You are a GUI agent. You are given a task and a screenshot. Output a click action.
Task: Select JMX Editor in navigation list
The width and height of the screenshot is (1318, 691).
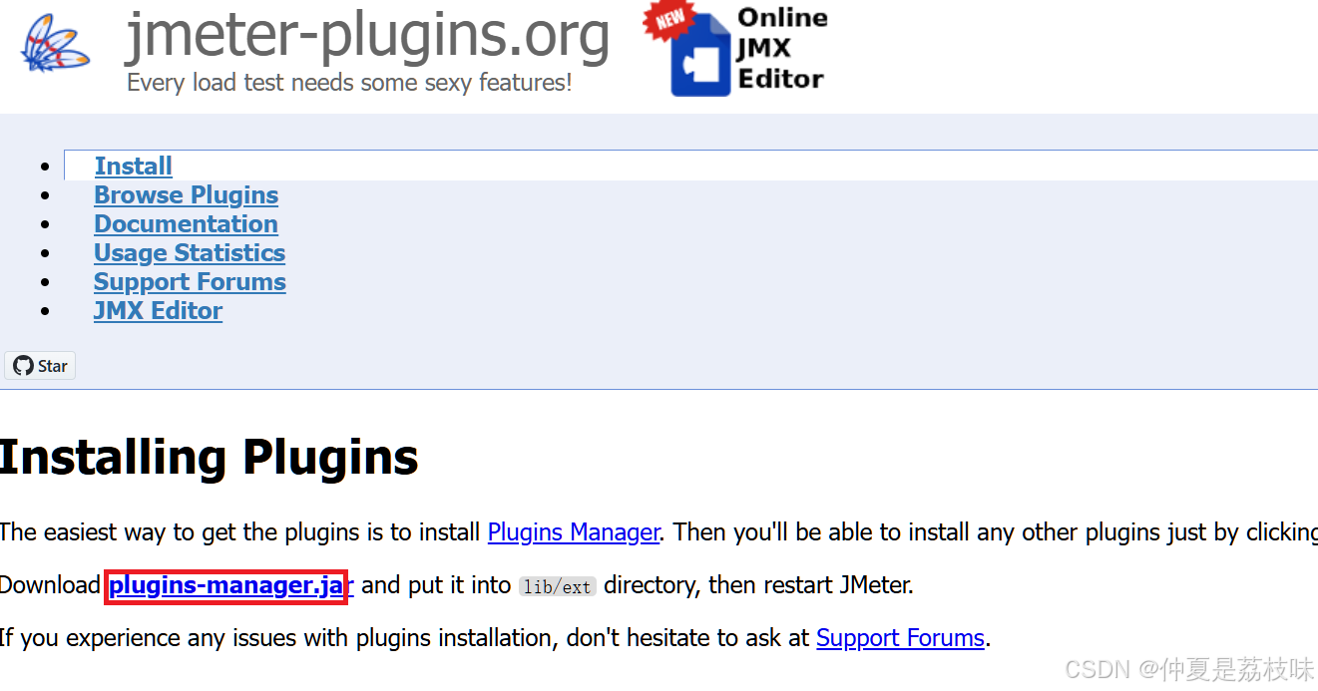coord(158,310)
